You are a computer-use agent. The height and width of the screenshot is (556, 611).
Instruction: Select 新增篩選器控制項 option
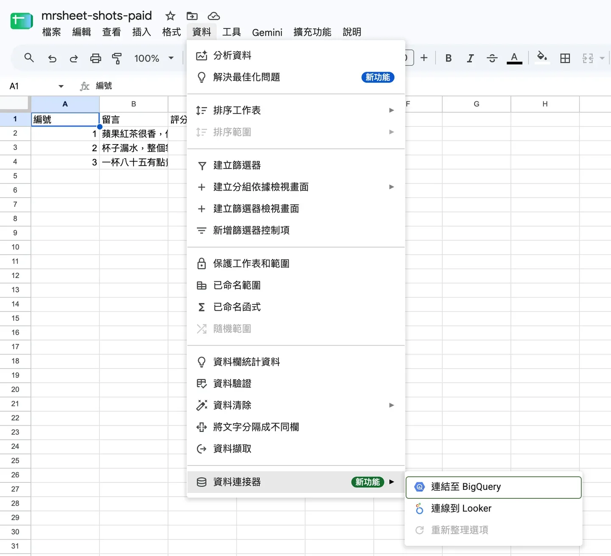pyautogui.click(x=296, y=230)
